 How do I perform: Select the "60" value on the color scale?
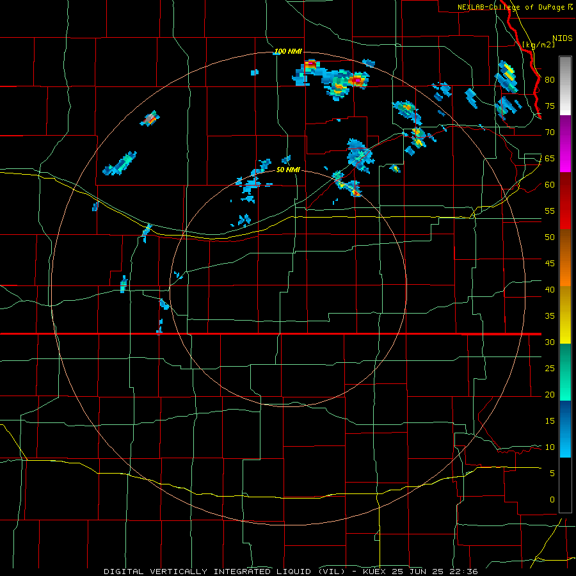pos(550,185)
